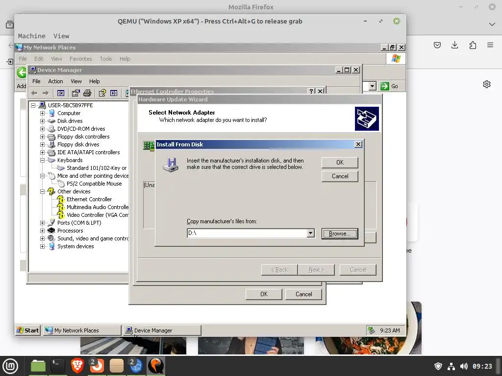Toggle the console tree pane icon in Device Manager
The height and width of the screenshot is (376, 502).
coord(60,93)
